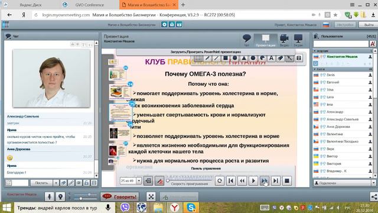Click the red pen annotation toggle button
The height and width of the screenshot is (213, 378).
tap(159, 180)
